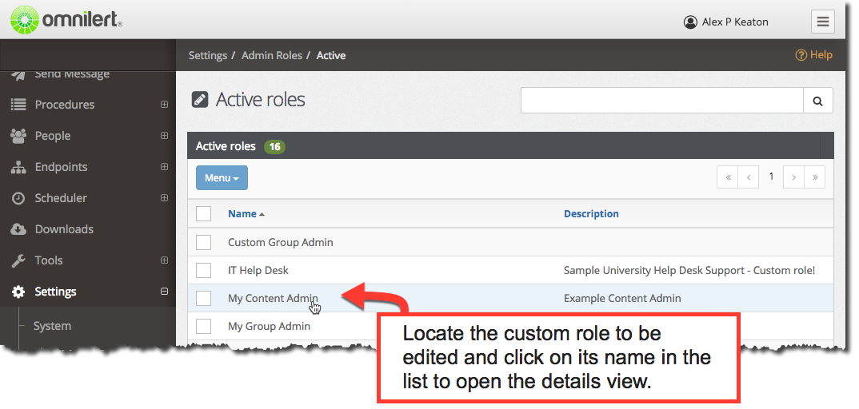Open Procedures in the sidebar

pos(65,105)
